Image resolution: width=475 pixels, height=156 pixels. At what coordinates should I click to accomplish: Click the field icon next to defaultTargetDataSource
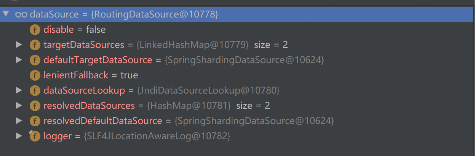pyautogui.click(x=35, y=60)
